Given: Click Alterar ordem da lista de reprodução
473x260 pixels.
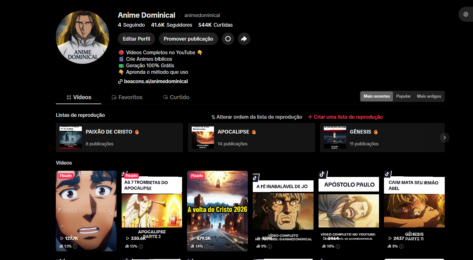Looking at the screenshot, I should 257,117.
